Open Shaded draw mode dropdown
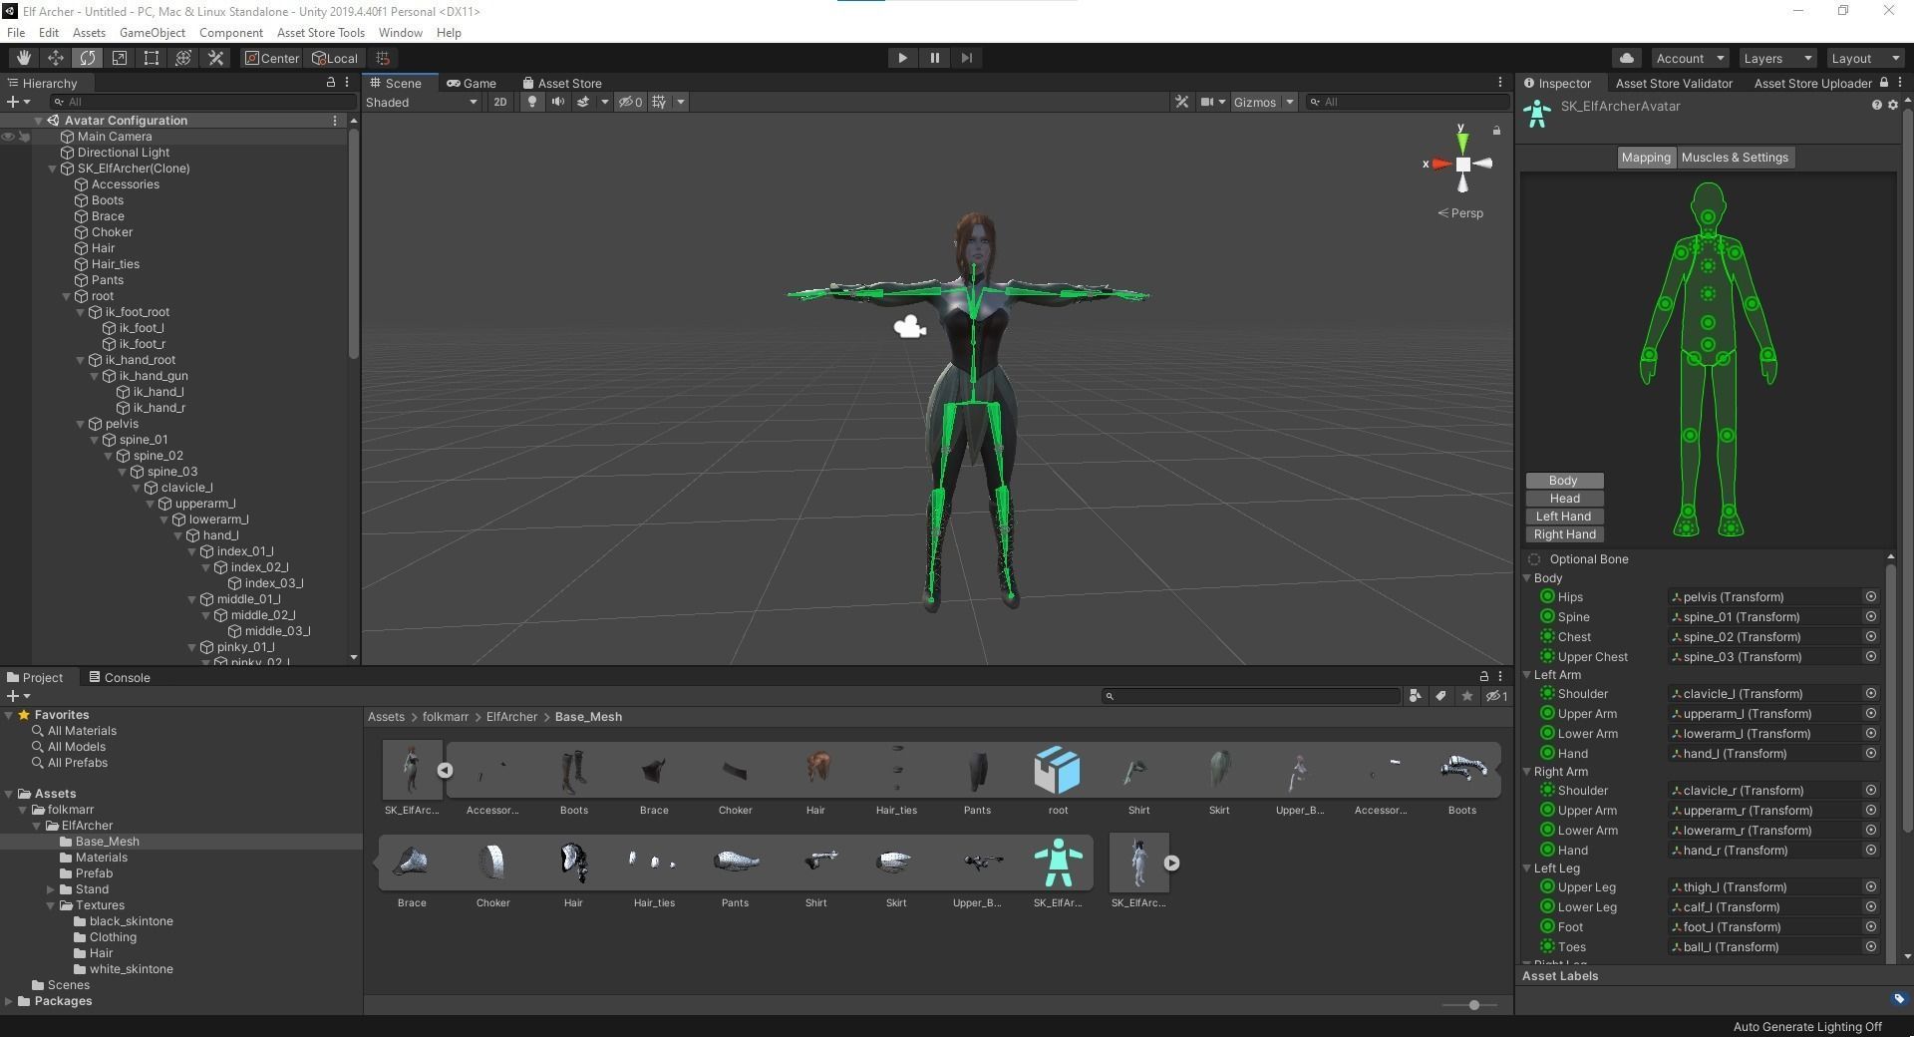 point(422,102)
